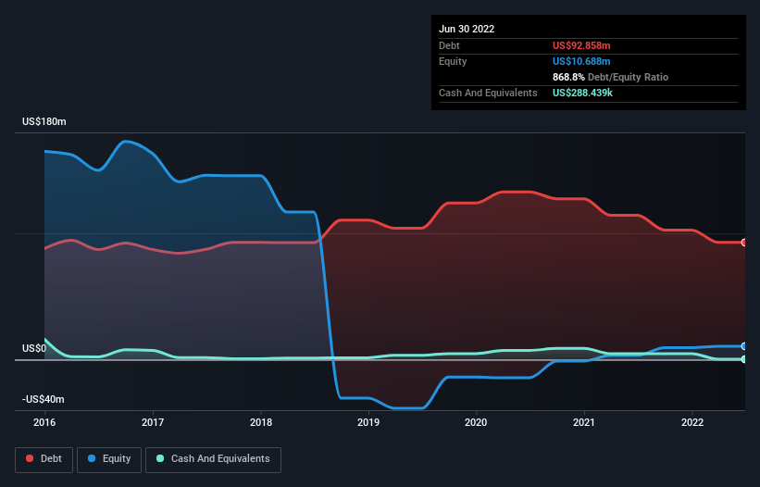Click the Equity label in tooltip
This screenshot has width=760, height=487.
point(453,61)
